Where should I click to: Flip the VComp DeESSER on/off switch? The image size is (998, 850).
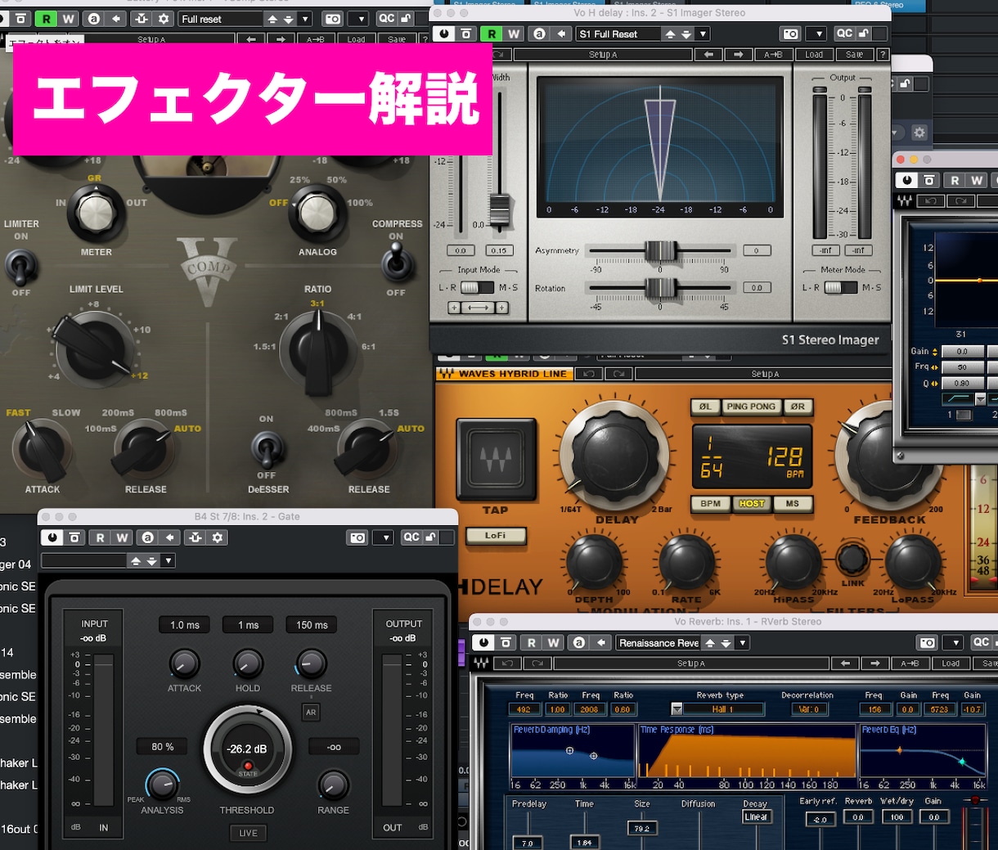[x=267, y=448]
